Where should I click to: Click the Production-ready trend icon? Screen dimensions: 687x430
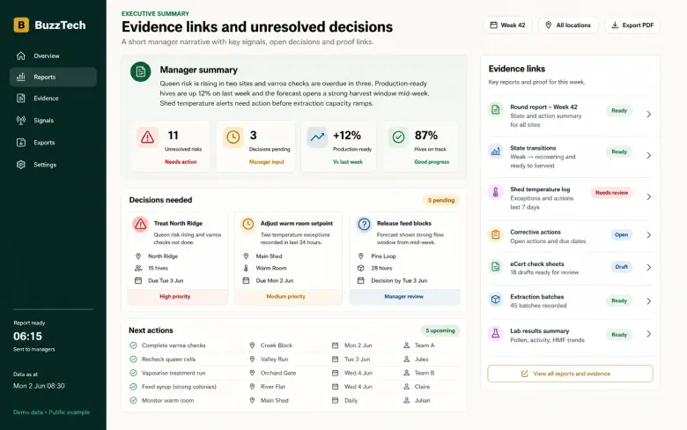[317, 137]
